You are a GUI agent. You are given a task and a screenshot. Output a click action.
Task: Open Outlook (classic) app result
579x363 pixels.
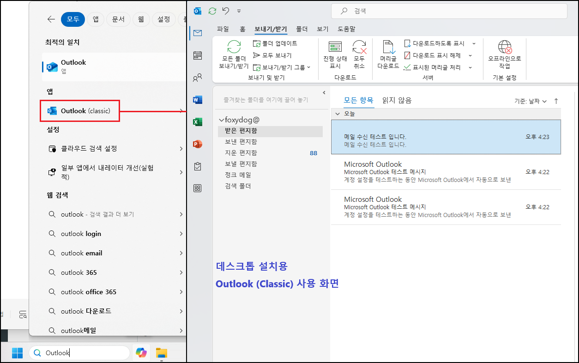pos(80,111)
